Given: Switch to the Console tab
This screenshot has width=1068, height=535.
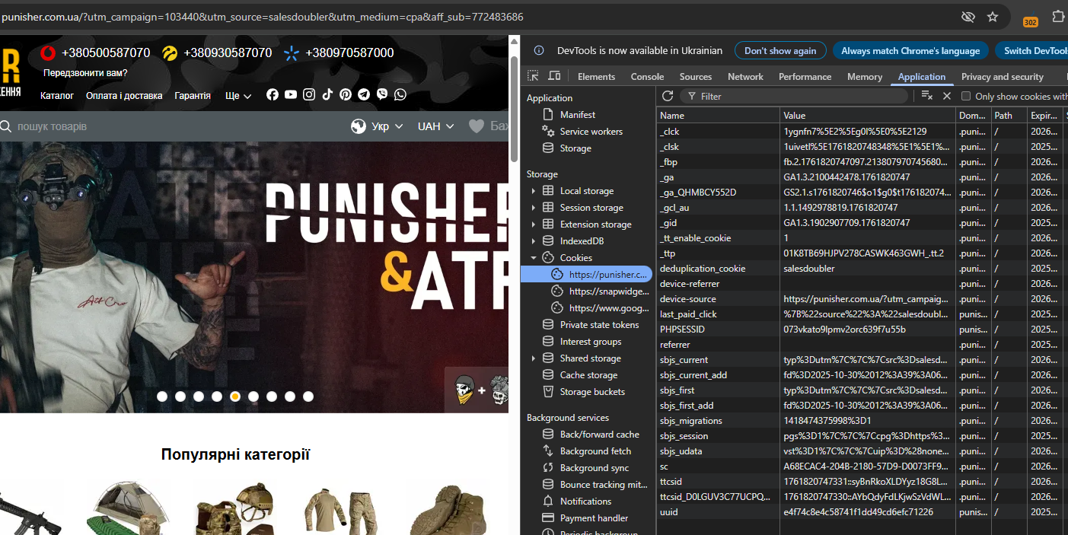Looking at the screenshot, I should coord(647,77).
